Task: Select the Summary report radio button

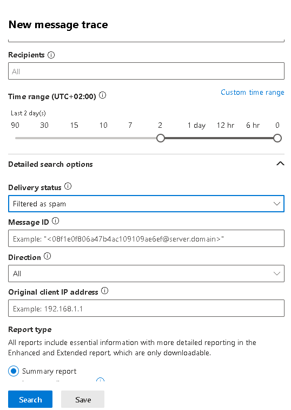Action: pyautogui.click(x=14, y=371)
